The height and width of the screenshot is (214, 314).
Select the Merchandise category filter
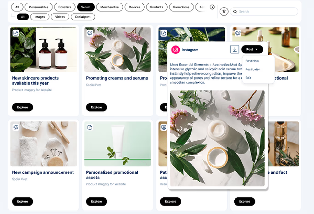(x=110, y=7)
